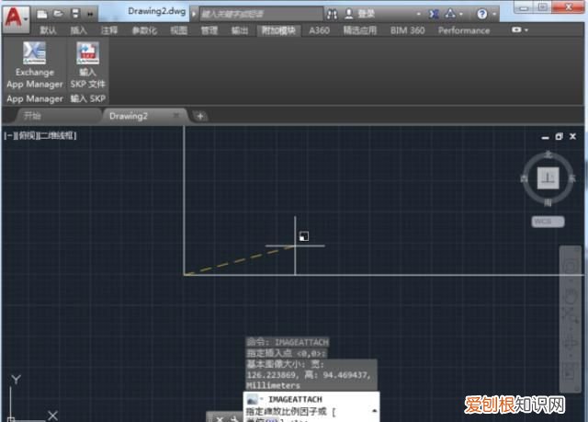
Task: Click the App Manager panel title
Action: pos(35,98)
